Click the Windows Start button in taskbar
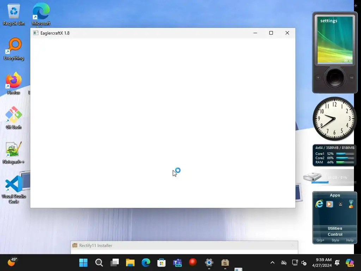 click(83, 263)
